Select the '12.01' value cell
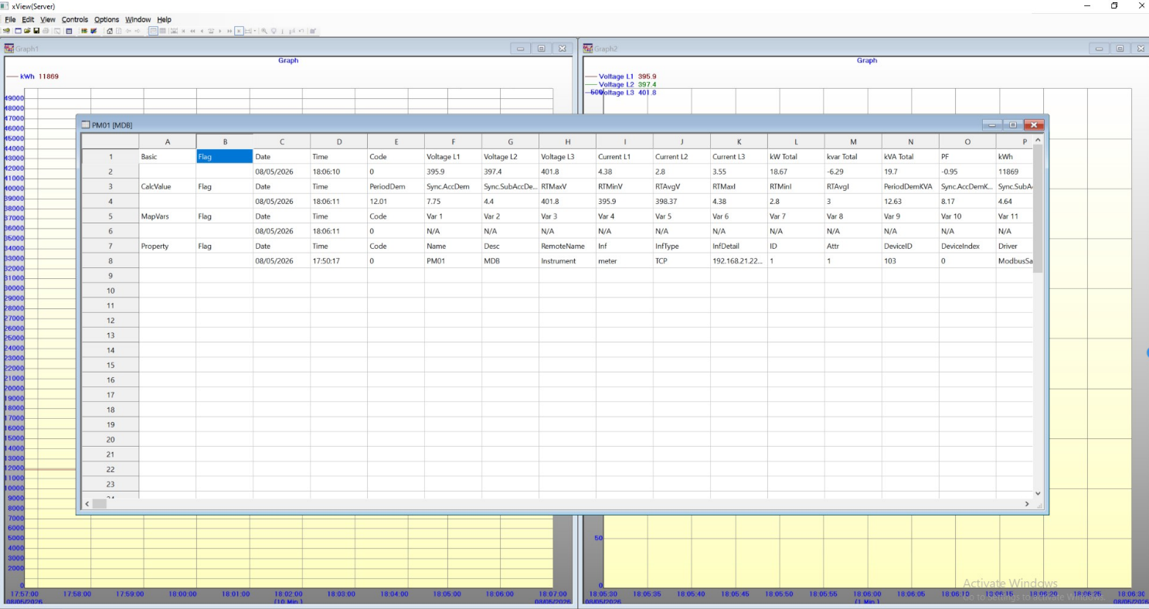 396,201
